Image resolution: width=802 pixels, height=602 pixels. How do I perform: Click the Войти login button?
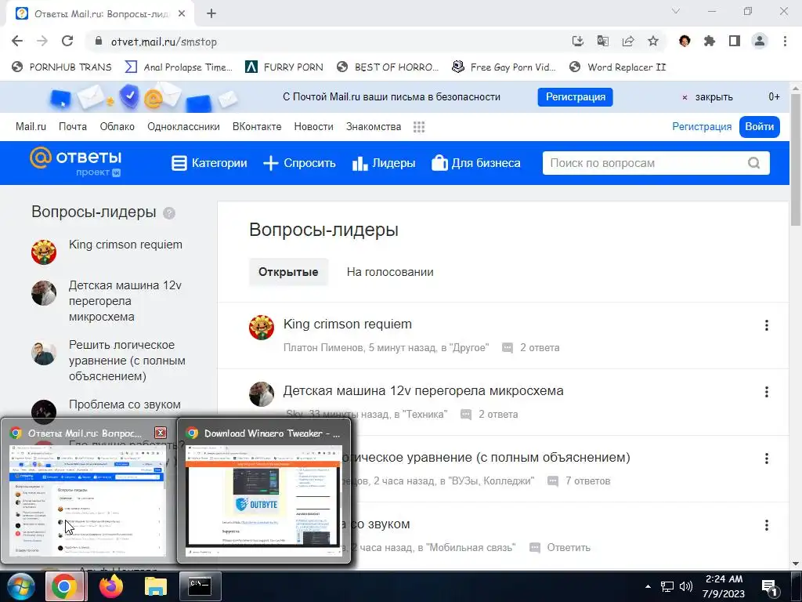[x=759, y=126]
